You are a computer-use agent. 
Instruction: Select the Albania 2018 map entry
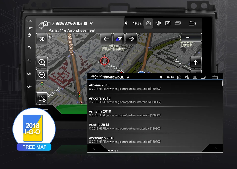point(154,87)
